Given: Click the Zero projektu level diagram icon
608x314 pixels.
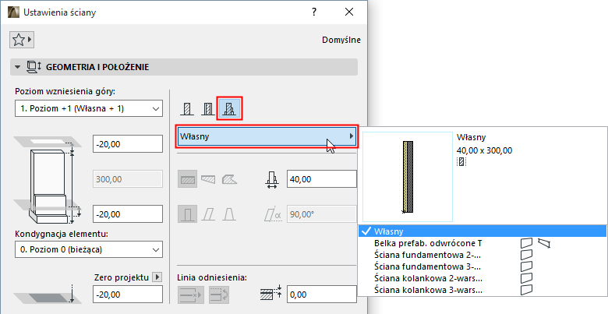Looking at the screenshot, I should click(47, 294).
